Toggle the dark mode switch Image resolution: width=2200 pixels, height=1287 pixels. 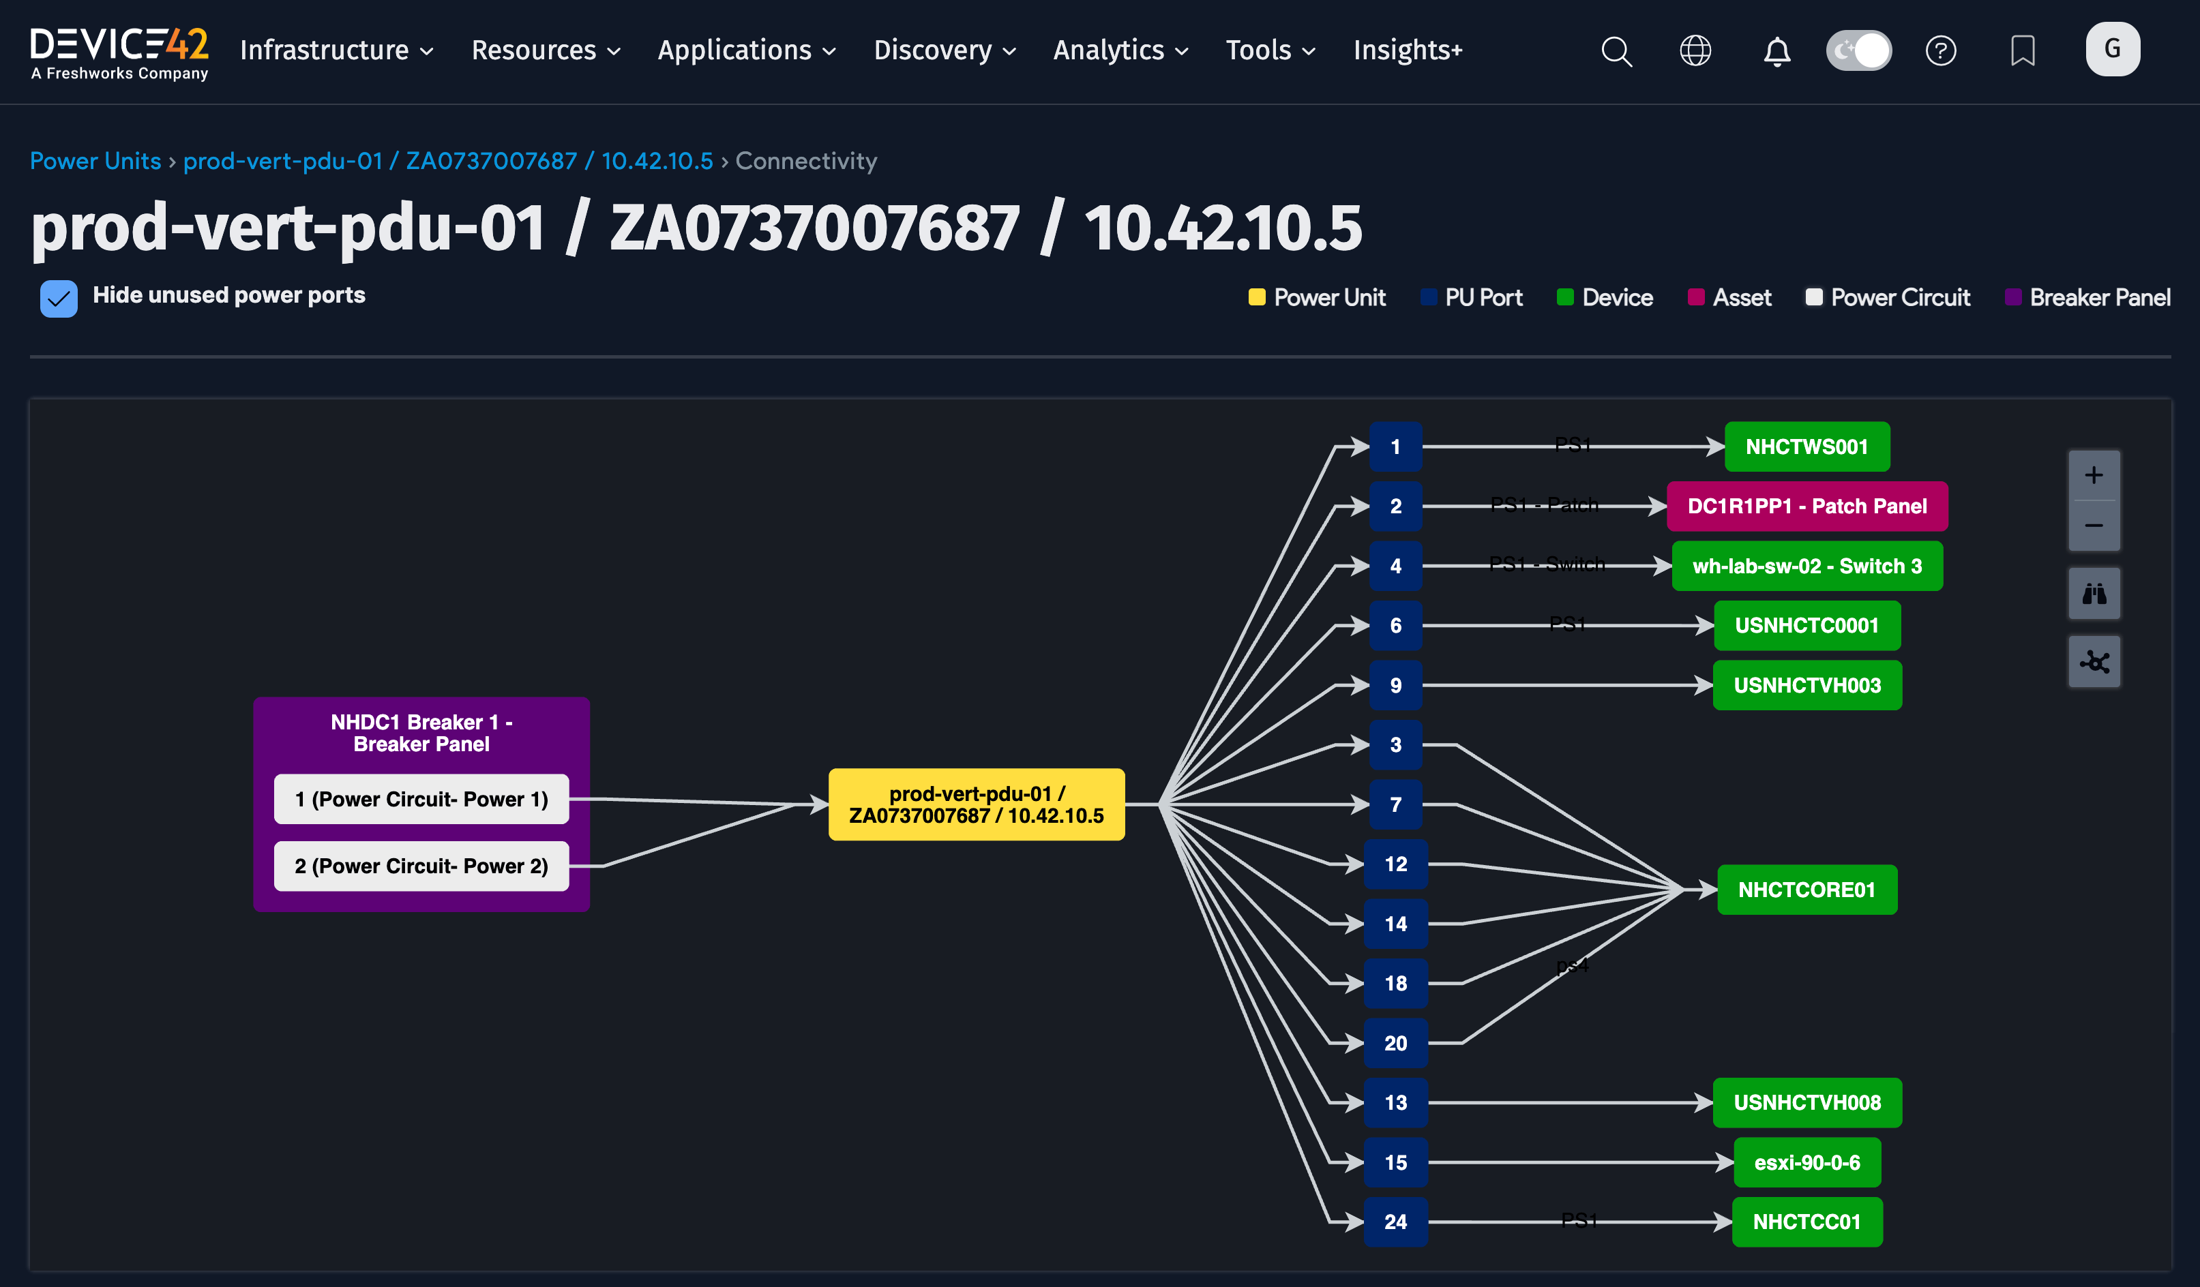(1858, 50)
